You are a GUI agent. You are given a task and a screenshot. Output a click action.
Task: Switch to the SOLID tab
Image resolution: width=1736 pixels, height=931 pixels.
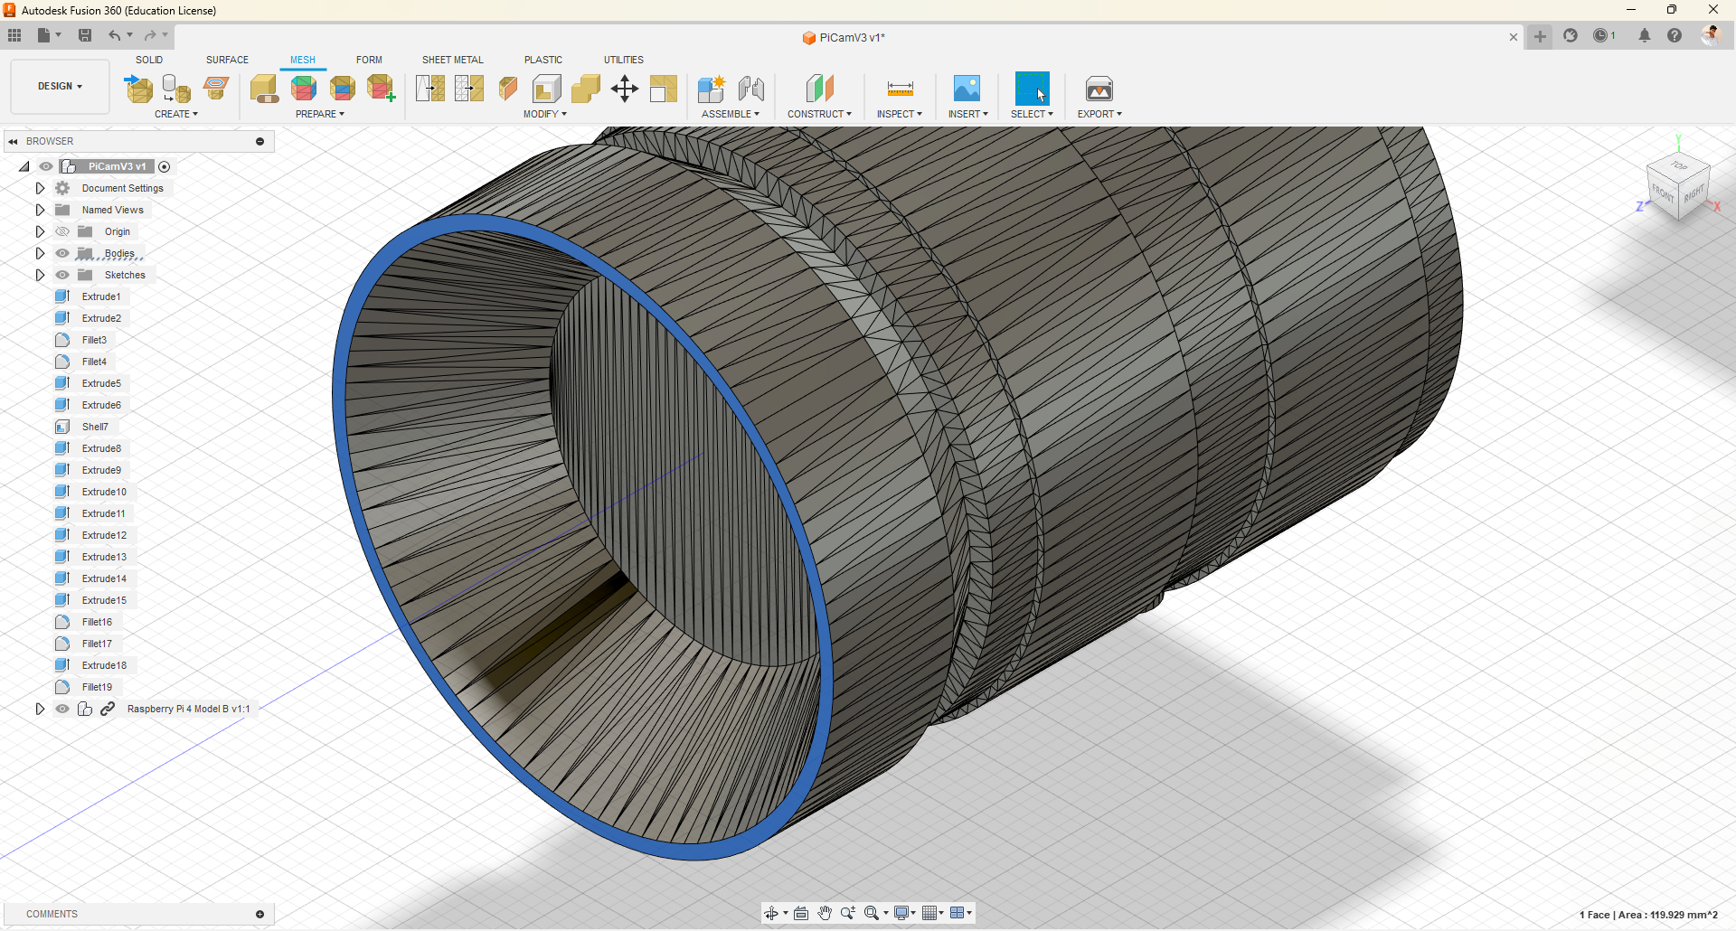click(149, 60)
